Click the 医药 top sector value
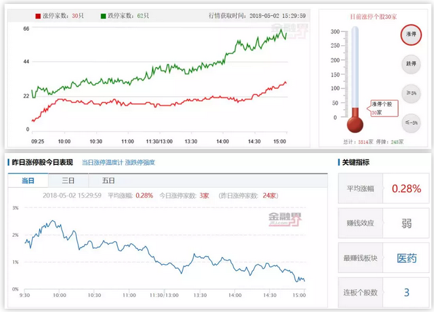The height and width of the screenshot is (312, 434). tap(407, 258)
